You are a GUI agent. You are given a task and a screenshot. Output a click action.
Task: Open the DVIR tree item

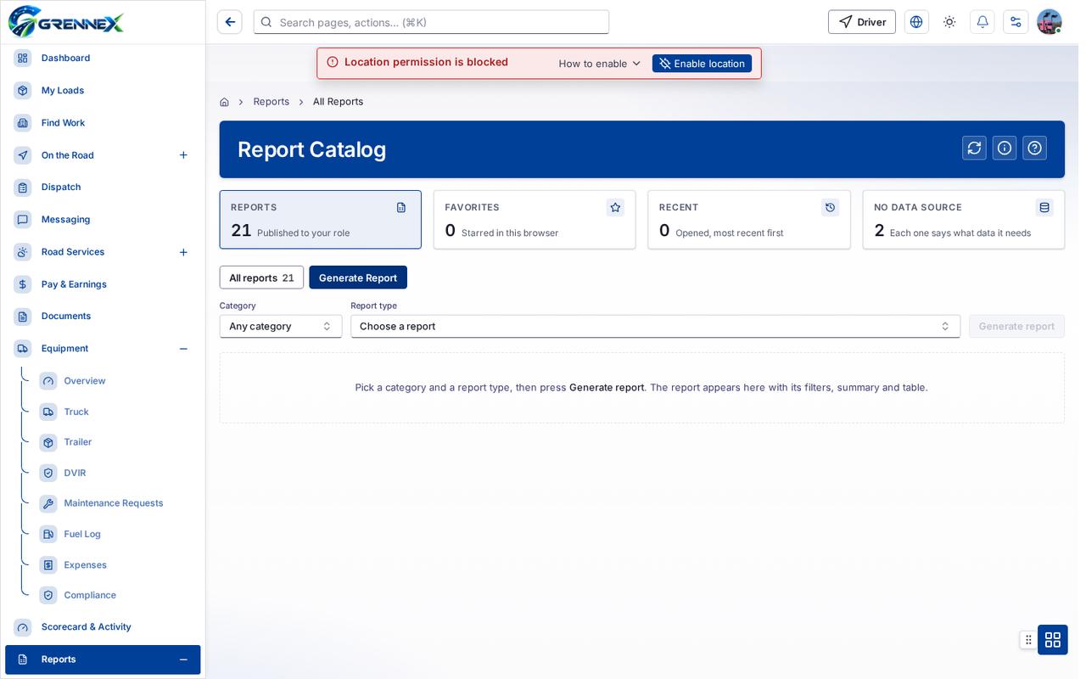[x=115, y=473]
